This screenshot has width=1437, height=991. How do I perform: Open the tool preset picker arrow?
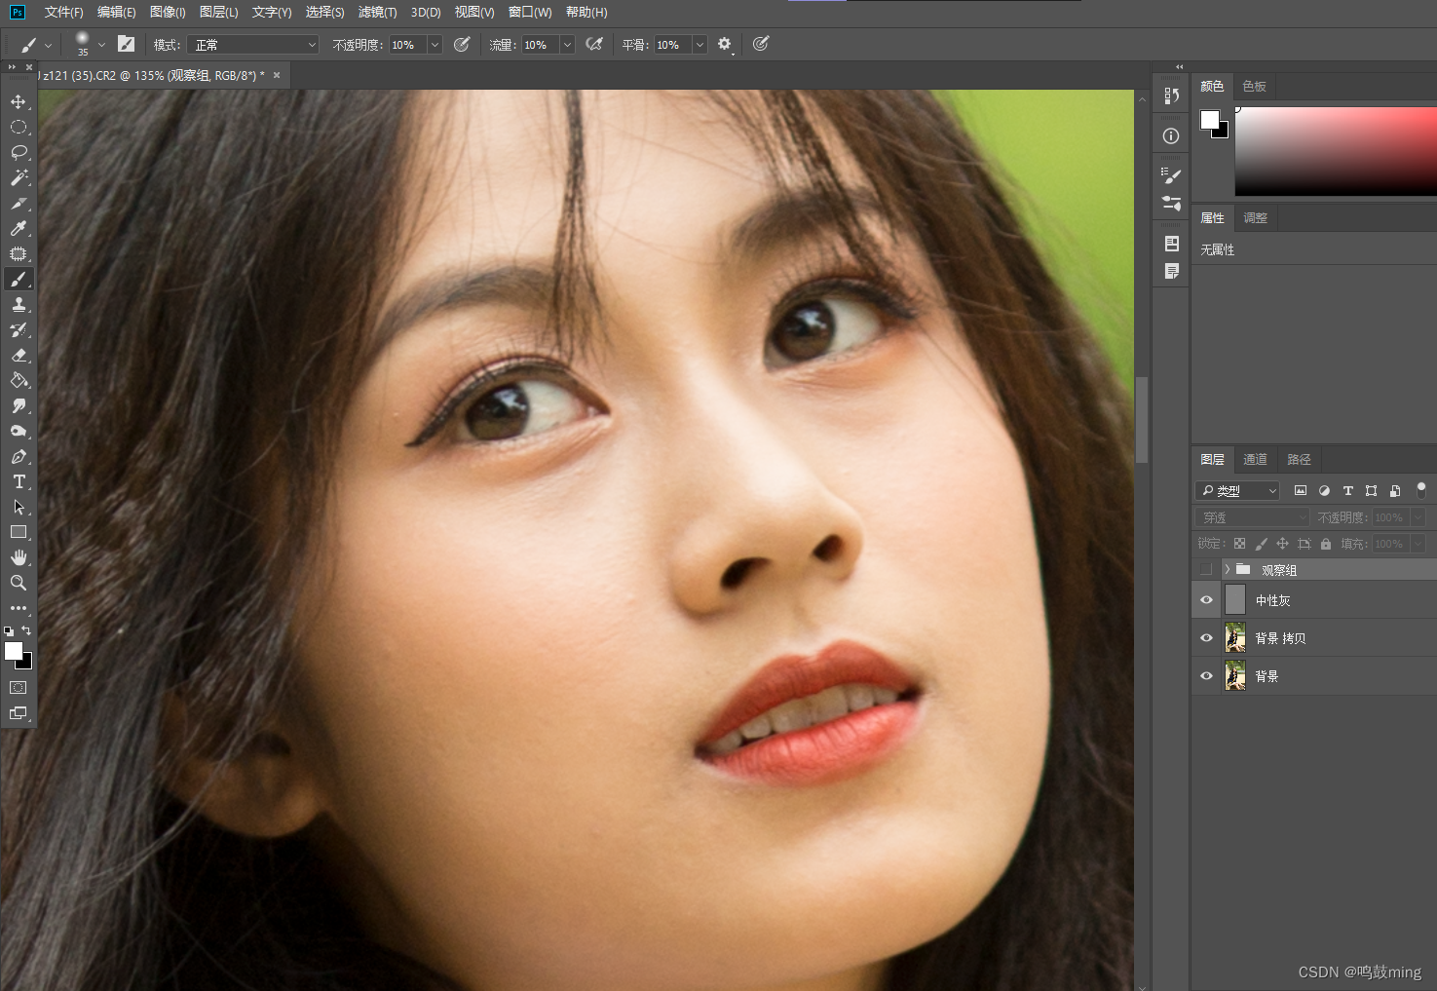pos(48,45)
